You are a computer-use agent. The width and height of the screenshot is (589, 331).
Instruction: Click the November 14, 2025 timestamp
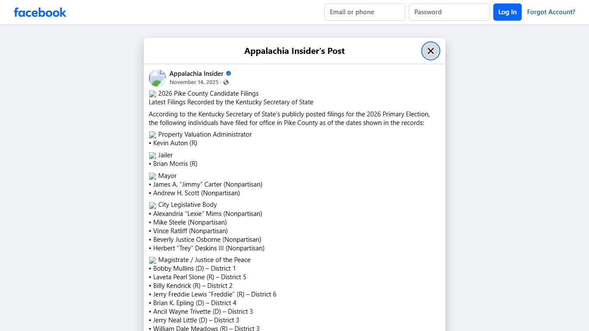click(194, 82)
